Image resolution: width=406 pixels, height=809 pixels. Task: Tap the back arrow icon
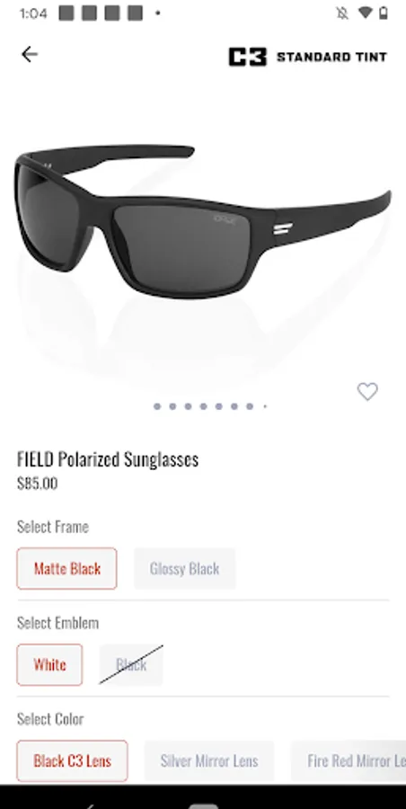click(x=30, y=54)
